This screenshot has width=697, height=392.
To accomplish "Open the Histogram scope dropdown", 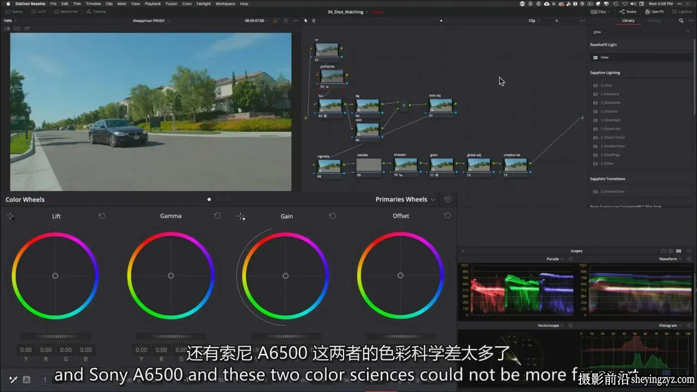I will pyautogui.click(x=670, y=326).
